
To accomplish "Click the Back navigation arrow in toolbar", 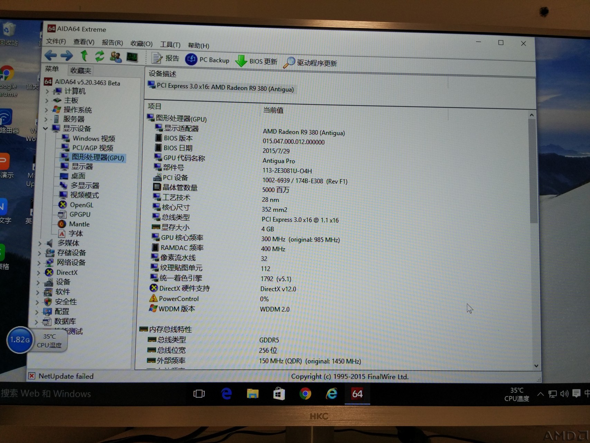I will (50, 55).
